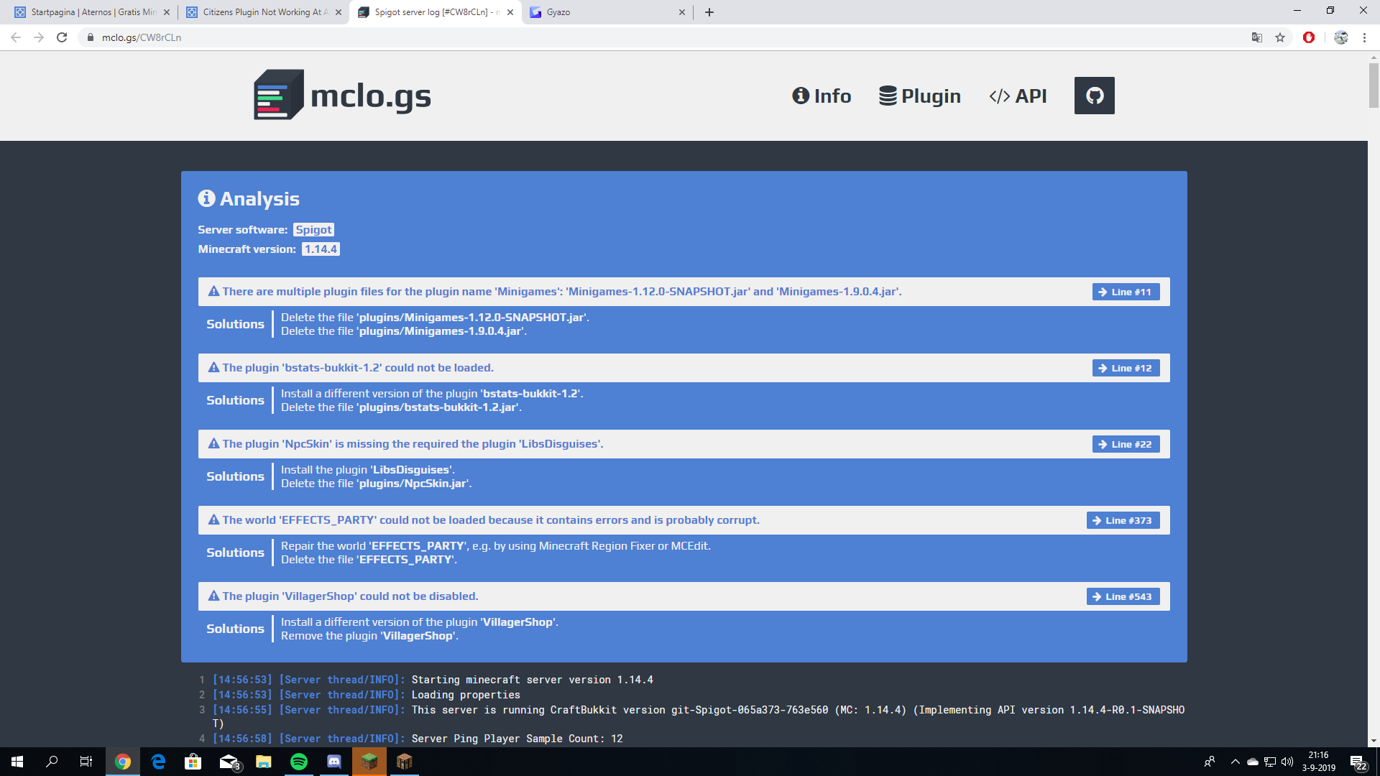Open the Opera extension icon
Viewport: 1380px width, 776px height.
[x=1309, y=37]
